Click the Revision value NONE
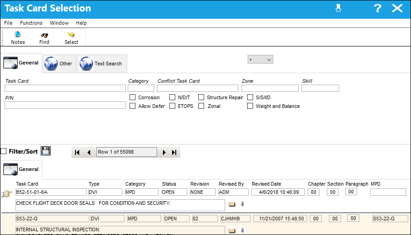Viewport: 411px width, 235px height. pos(203,192)
